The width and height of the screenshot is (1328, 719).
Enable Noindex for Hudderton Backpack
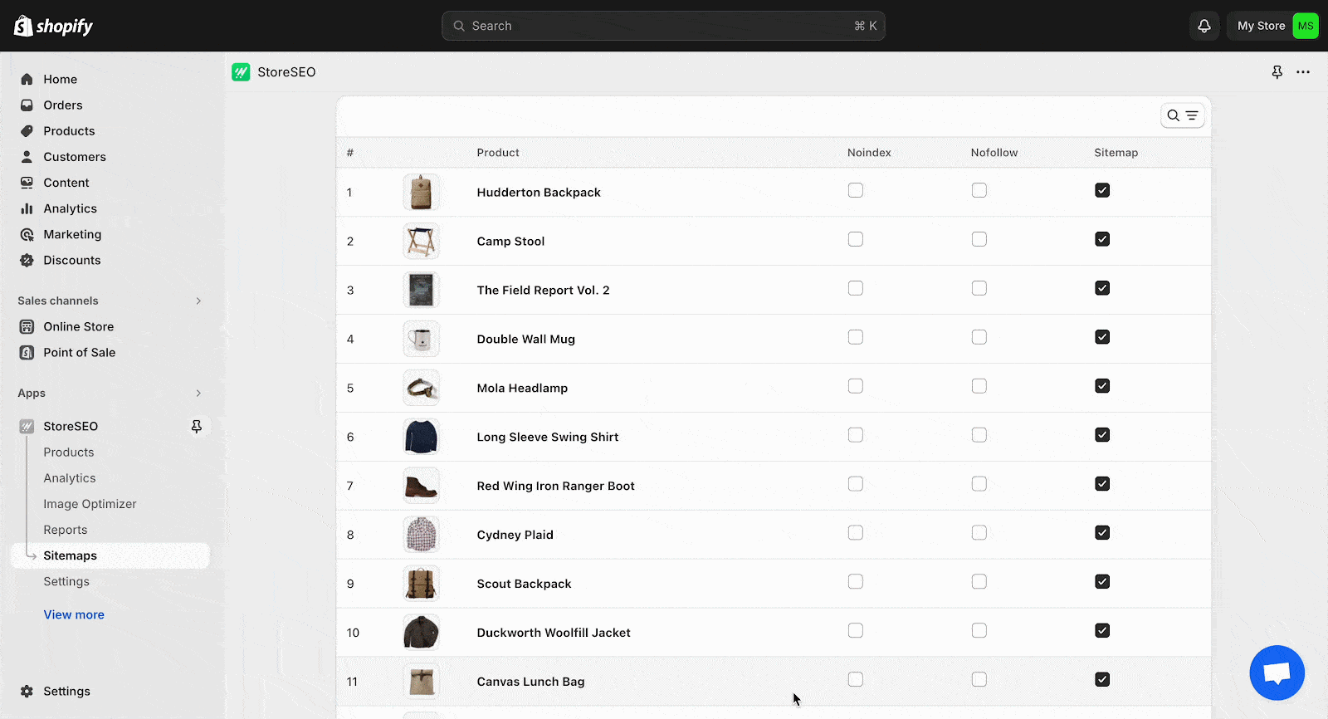click(x=856, y=190)
